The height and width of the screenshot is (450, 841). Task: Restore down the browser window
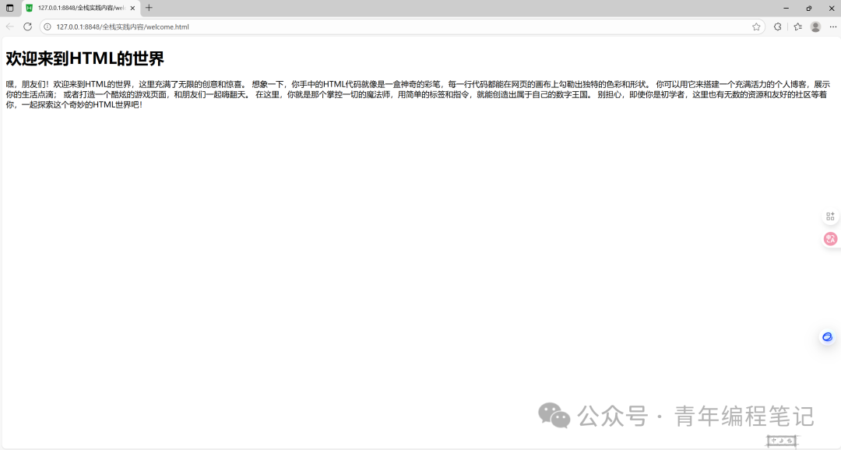coord(809,8)
